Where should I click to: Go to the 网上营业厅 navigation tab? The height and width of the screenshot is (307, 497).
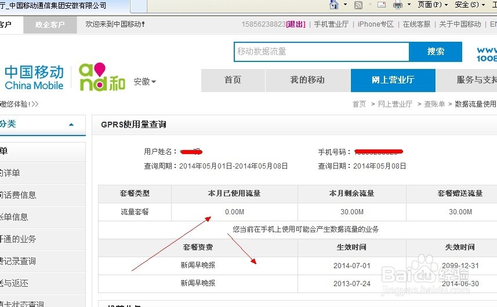[393, 81]
